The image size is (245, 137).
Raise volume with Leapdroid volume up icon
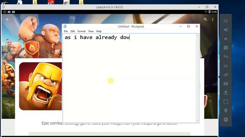[x=225, y=30]
